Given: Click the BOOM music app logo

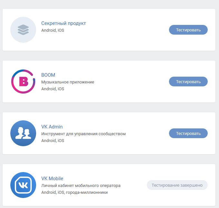Looking at the screenshot, I should (x=23, y=82).
